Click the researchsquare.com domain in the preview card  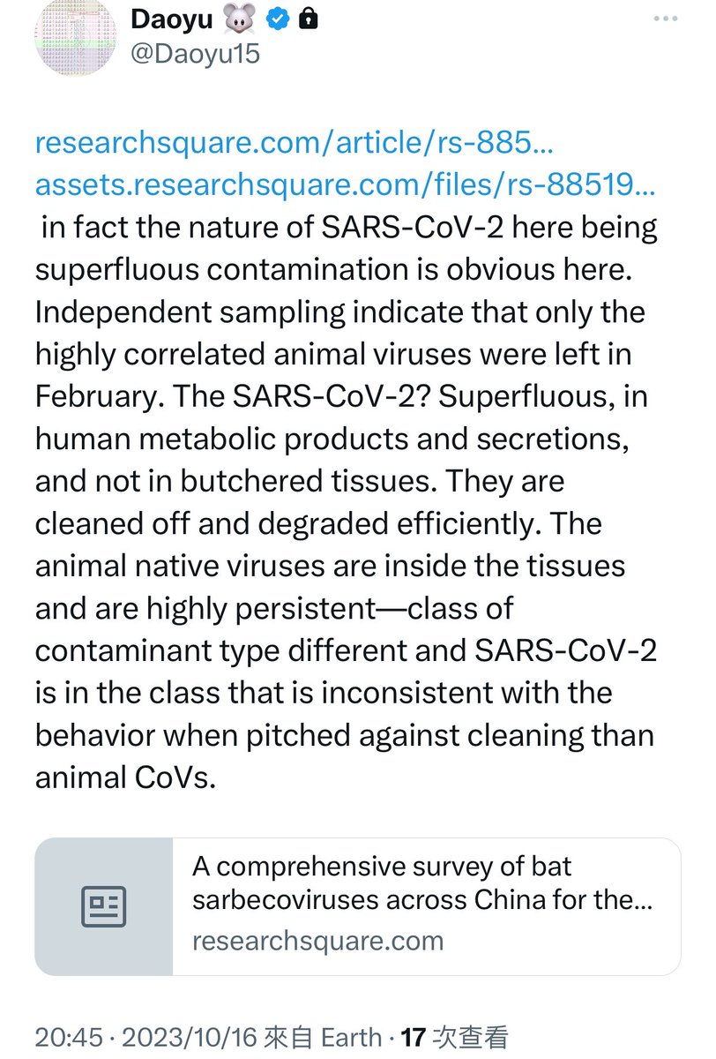pos(318,940)
